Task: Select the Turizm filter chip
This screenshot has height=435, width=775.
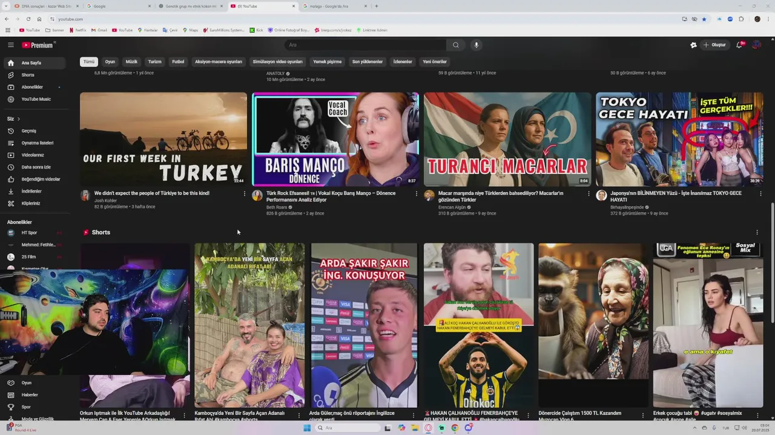Action: click(155, 62)
